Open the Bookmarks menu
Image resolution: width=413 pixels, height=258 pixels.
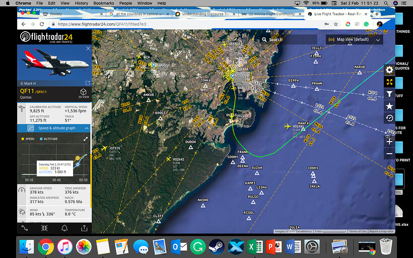(104, 3)
